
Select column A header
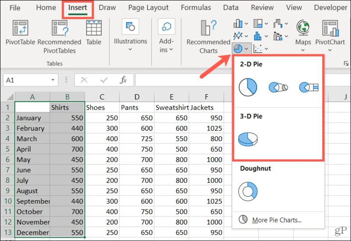point(32,97)
